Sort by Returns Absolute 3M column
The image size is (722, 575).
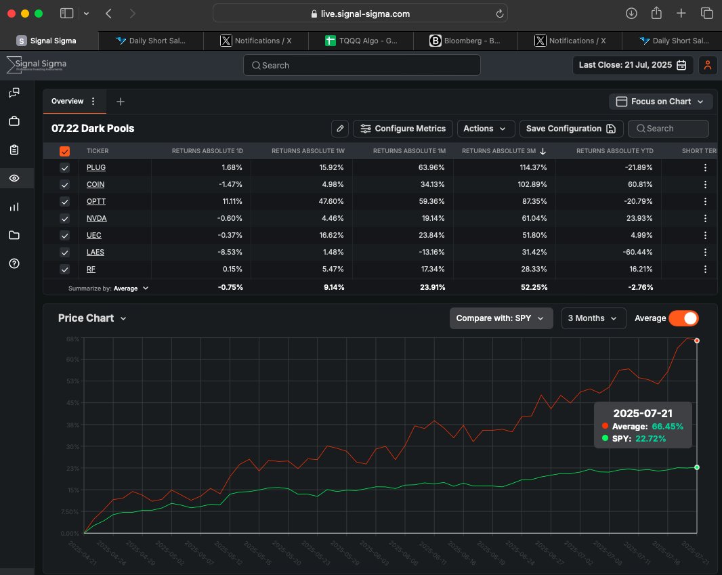click(504, 151)
